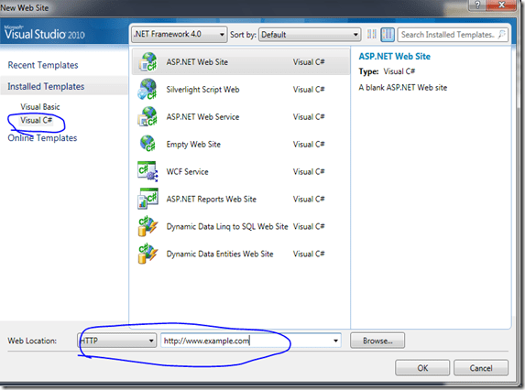Viewport: 525px width, 390px height.
Task: Open the Sort by Default dropdown
Action: coord(310,34)
